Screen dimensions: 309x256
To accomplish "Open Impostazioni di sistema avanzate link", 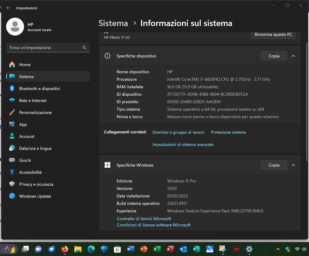I will click(x=183, y=144).
